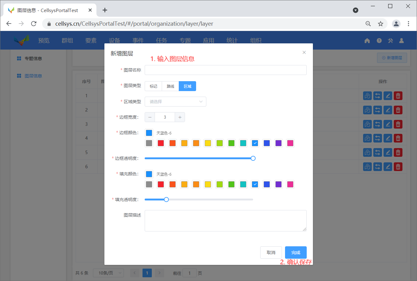This screenshot has width=417, height=281.
Task: Open the 10条/页 page size dropdown
Action: pos(108,273)
